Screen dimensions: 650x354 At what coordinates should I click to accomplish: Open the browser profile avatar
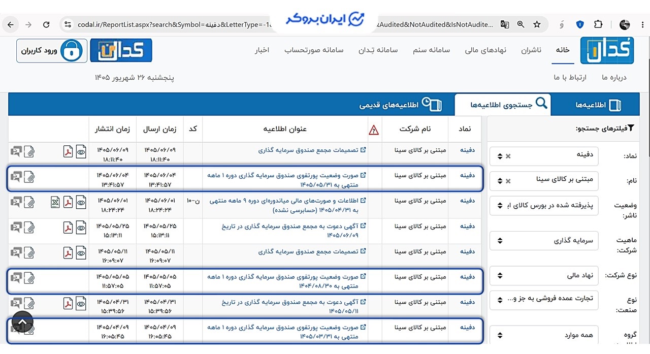point(625,24)
